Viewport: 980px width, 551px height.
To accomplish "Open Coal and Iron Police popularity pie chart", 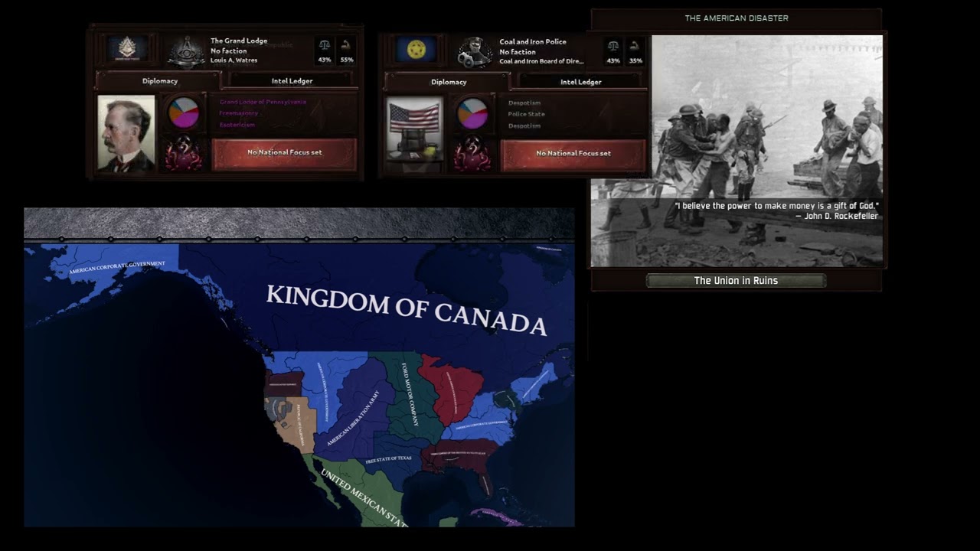I will coord(472,114).
